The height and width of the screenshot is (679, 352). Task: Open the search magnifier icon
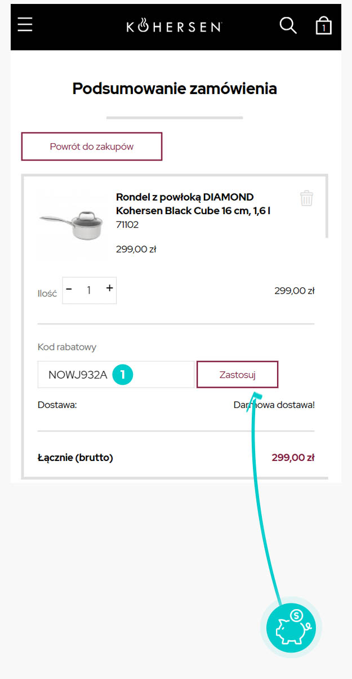point(288,25)
